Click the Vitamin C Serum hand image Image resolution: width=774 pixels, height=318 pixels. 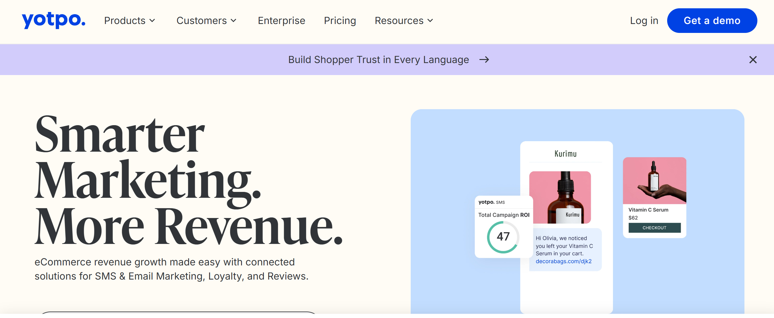point(655,181)
